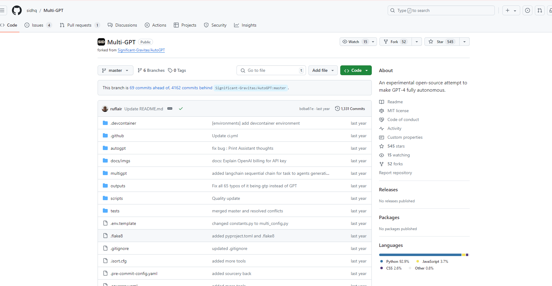Open the green Code dropdown
The height and width of the screenshot is (286, 552).
click(x=356, y=70)
